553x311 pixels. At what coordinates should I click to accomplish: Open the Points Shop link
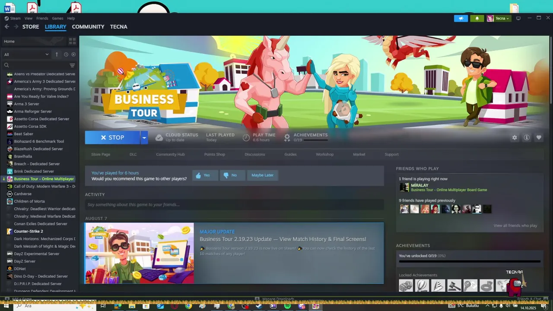[x=215, y=154]
